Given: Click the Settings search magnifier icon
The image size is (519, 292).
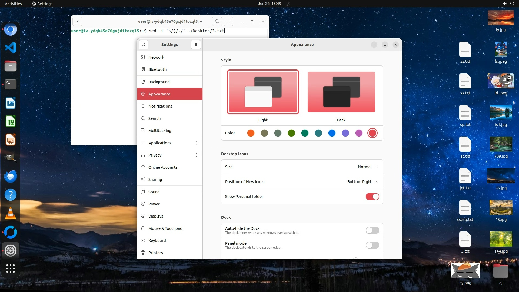Looking at the screenshot, I should [x=144, y=45].
